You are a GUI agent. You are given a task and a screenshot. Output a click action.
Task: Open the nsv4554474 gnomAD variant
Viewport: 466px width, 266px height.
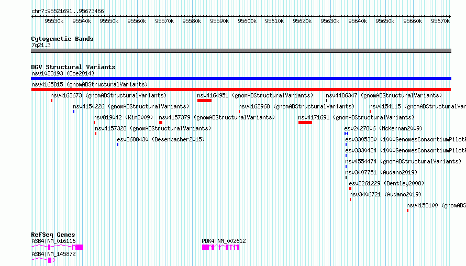403,161
